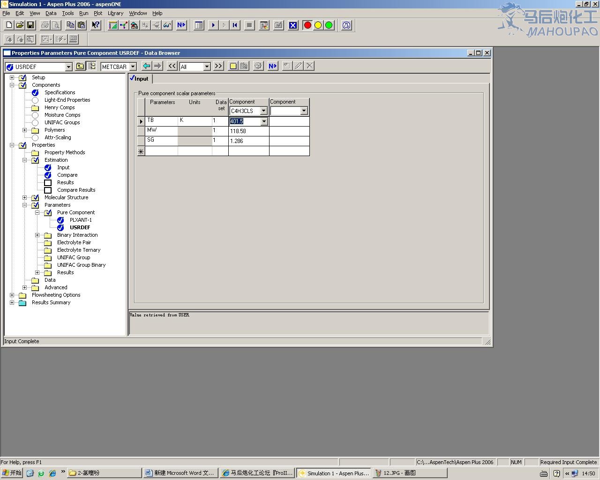Viewport: 600px width, 480px height.
Task: Click the blue X toolbar icon
Action: pyautogui.click(x=293, y=25)
